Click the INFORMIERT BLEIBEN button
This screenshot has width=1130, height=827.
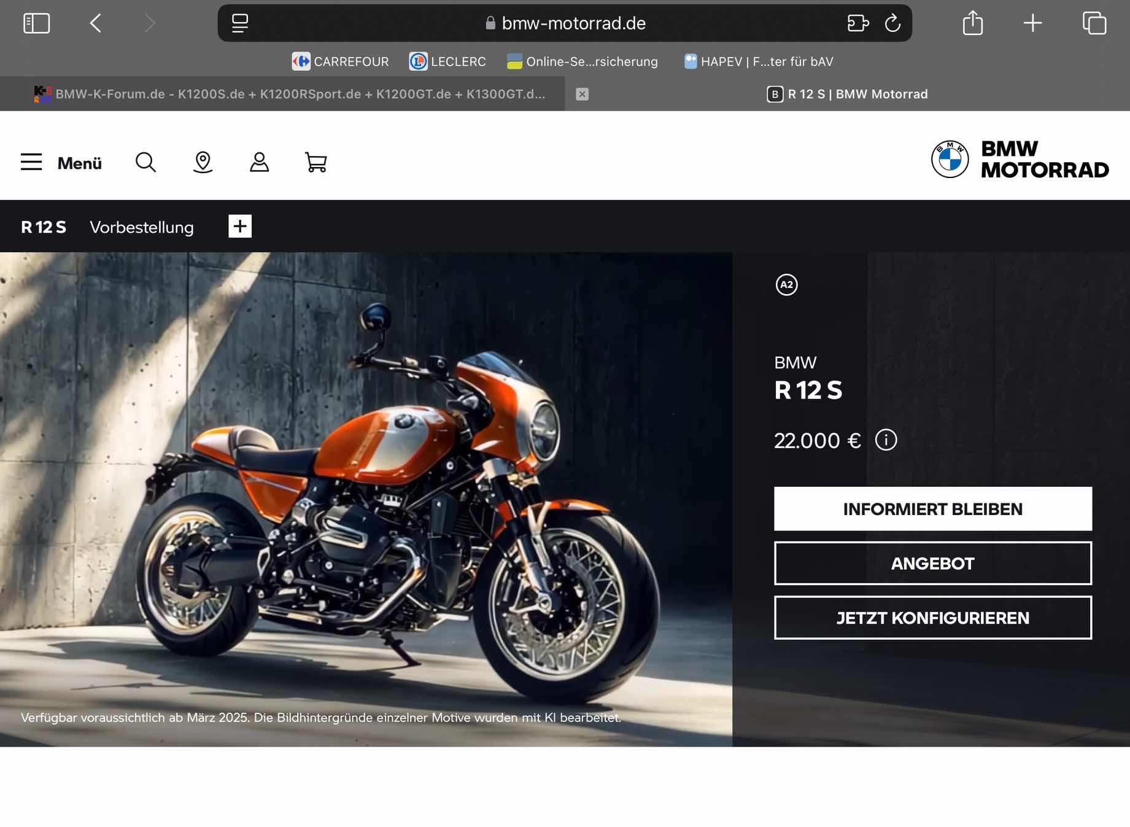tap(932, 509)
